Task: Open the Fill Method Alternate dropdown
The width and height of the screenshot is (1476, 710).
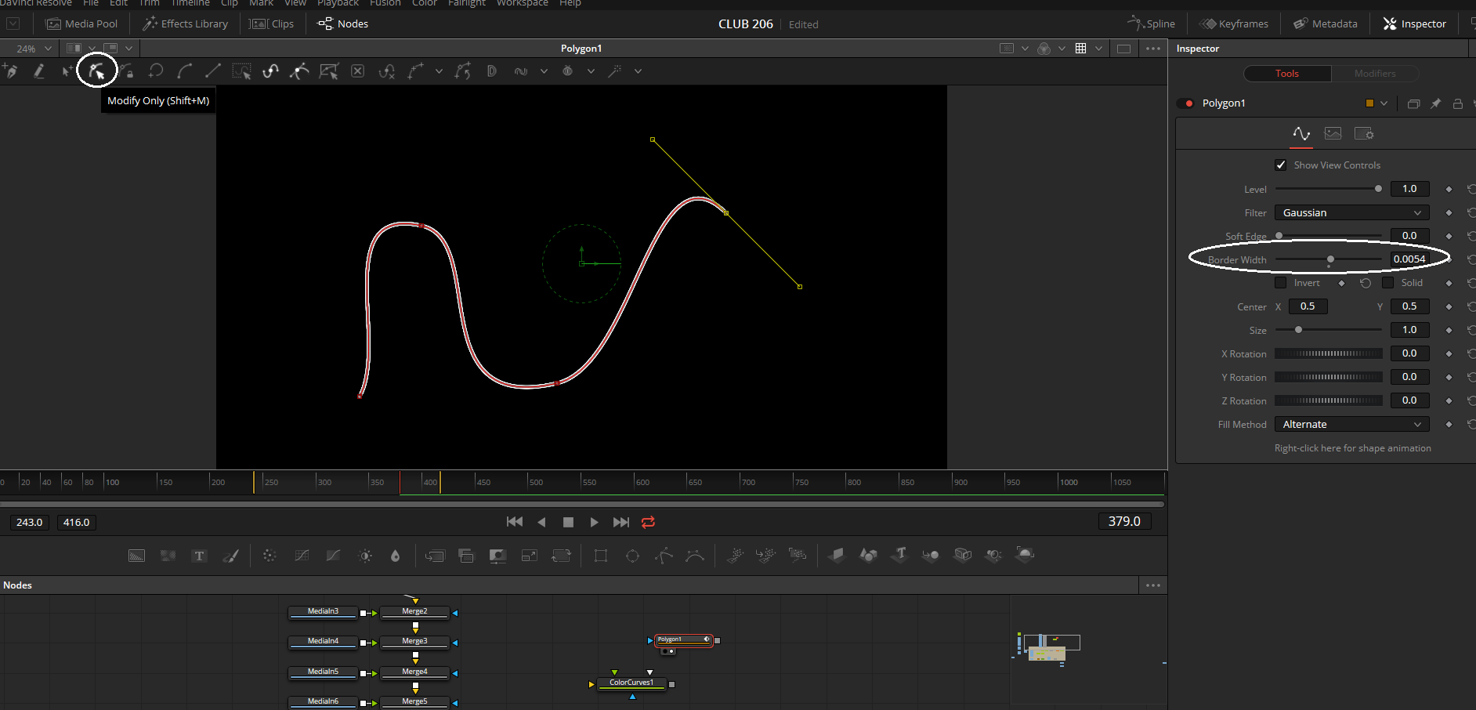Action: click(1351, 424)
